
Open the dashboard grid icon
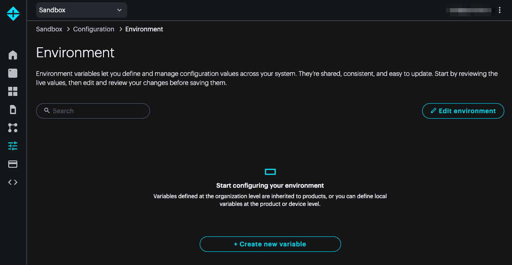click(x=13, y=91)
